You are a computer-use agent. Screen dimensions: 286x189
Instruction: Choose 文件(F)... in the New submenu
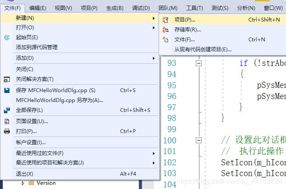pyautogui.click(x=222, y=40)
